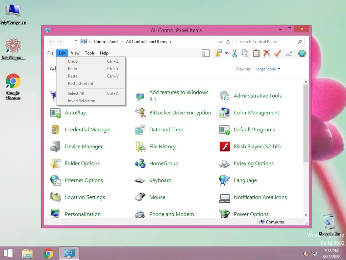Open File Explorer from the taskbar

point(27,253)
